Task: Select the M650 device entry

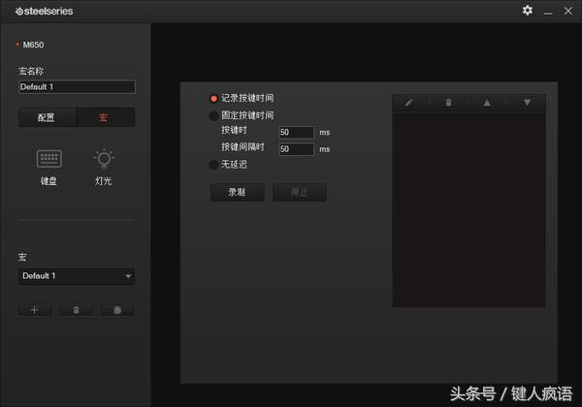Action: [33, 45]
